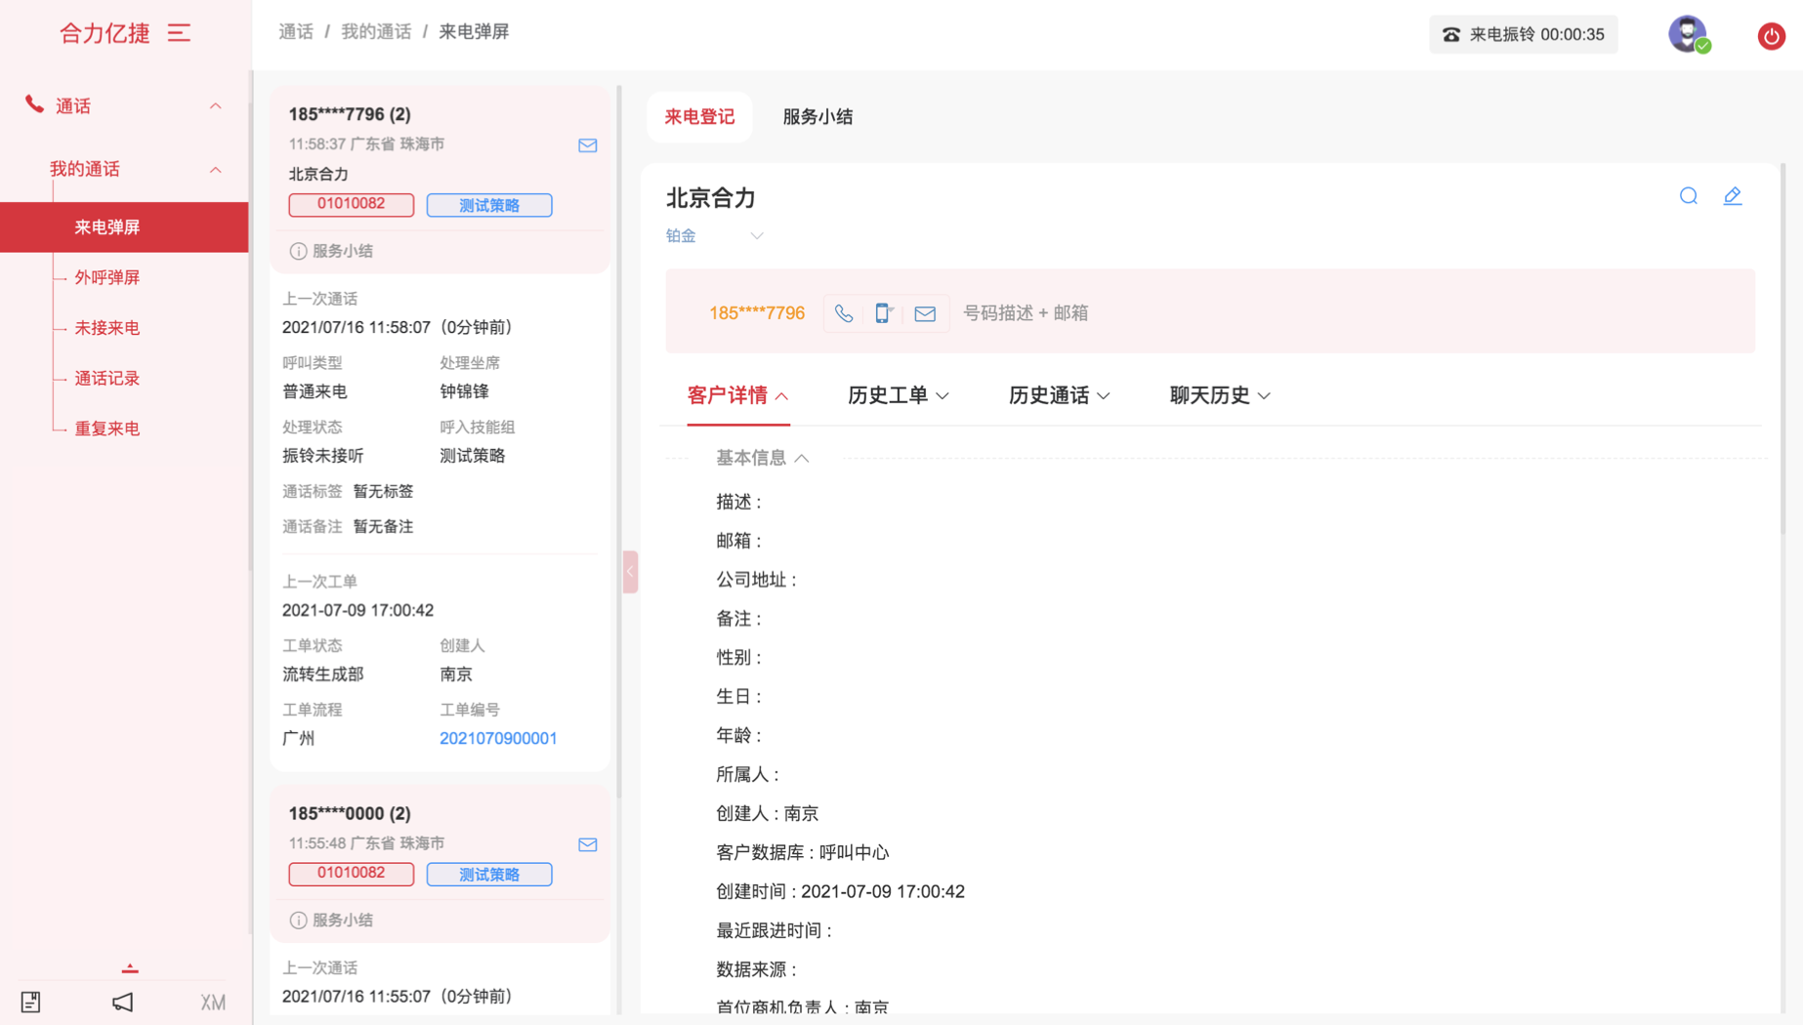Click the phone call icon beside 185****7796
Viewport: 1803px width, 1025px height.
[844, 313]
